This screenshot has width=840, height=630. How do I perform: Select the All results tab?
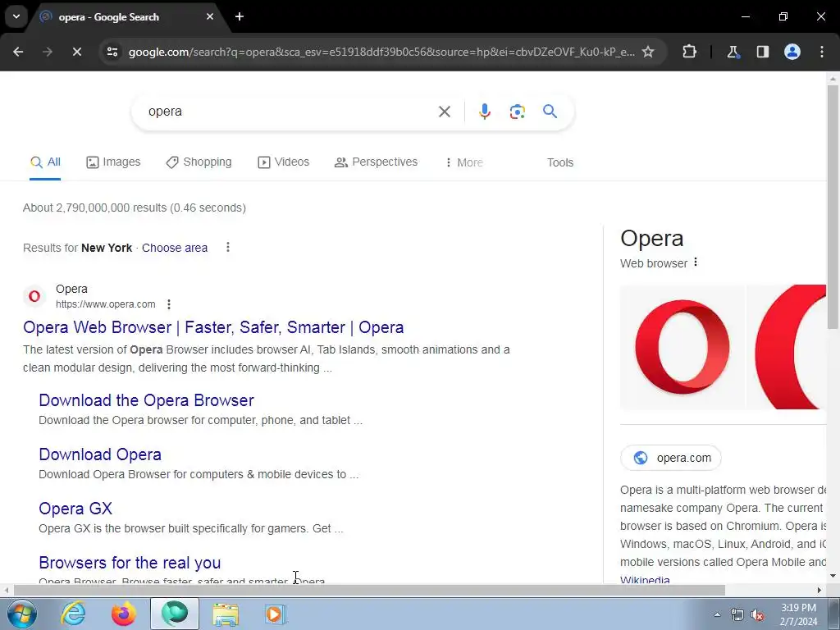click(45, 162)
